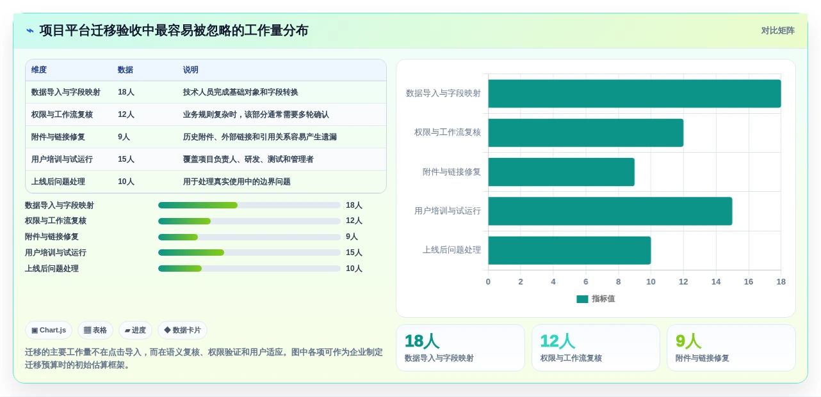Click the 12人 权限与工作流复核 data card

click(x=596, y=348)
